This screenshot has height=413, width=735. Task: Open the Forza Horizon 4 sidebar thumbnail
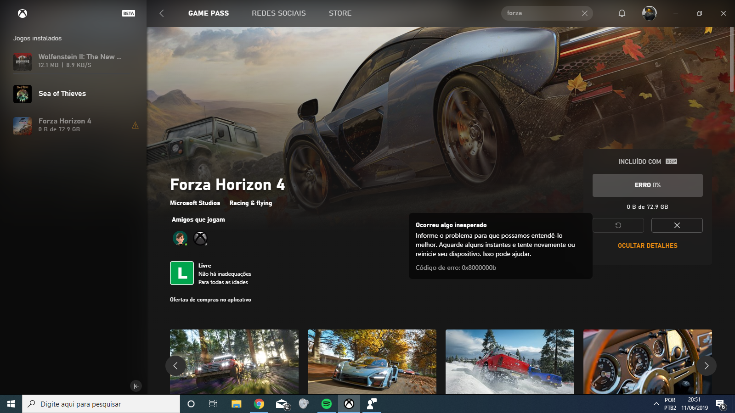23,126
